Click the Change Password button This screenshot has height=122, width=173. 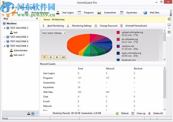click(108, 26)
